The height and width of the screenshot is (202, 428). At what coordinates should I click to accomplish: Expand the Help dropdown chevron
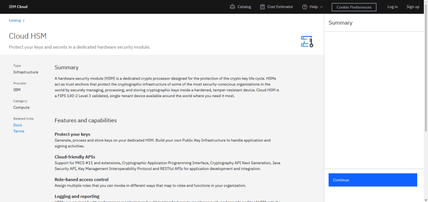(x=321, y=7)
